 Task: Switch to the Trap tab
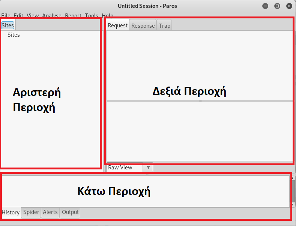pyautogui.click(x=164, y=25)
